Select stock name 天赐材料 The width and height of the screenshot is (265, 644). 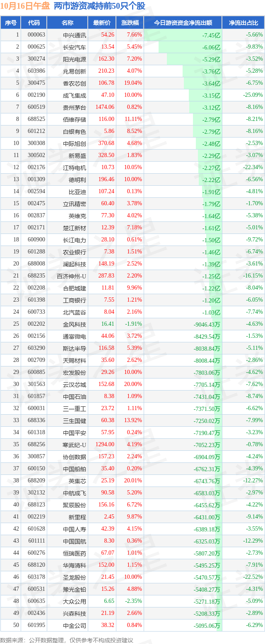click(75, 360)
